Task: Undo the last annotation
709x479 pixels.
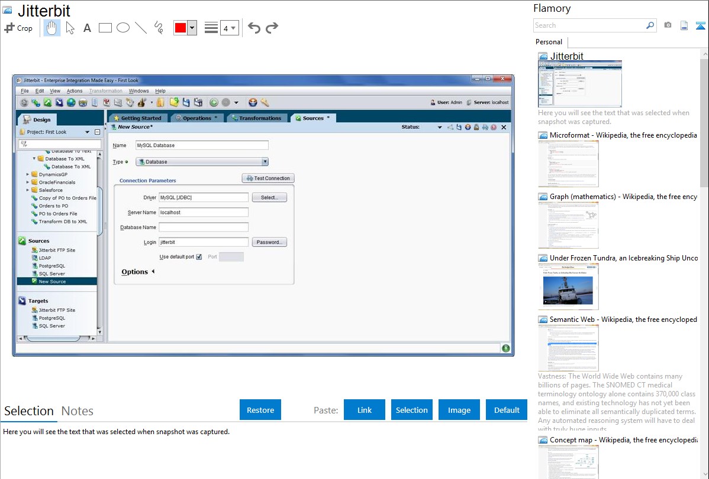Action: click(254, 28)
